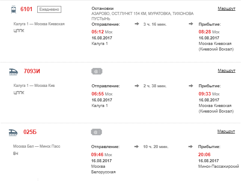Click the Ежедневно schedule badge
The height and width of the screenshot is (184, 245).
point(49,9)
